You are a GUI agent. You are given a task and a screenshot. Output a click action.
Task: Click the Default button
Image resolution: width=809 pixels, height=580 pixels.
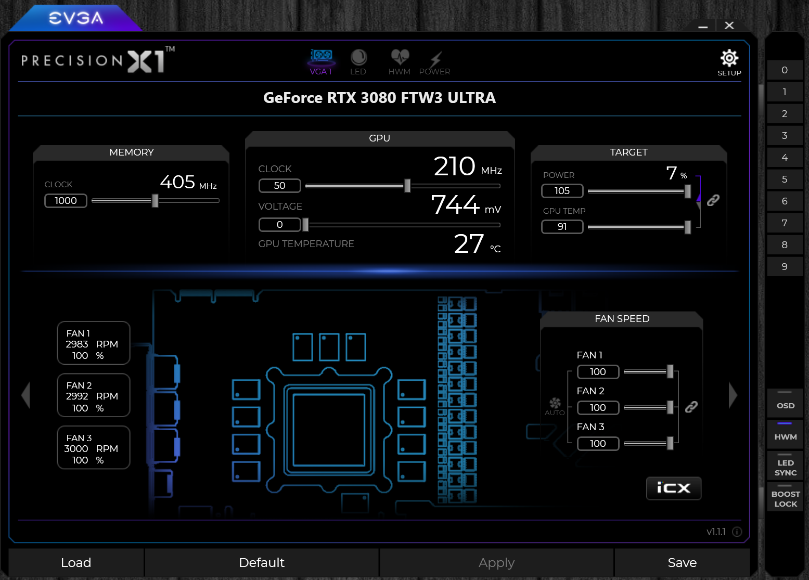tap(262, 562)
